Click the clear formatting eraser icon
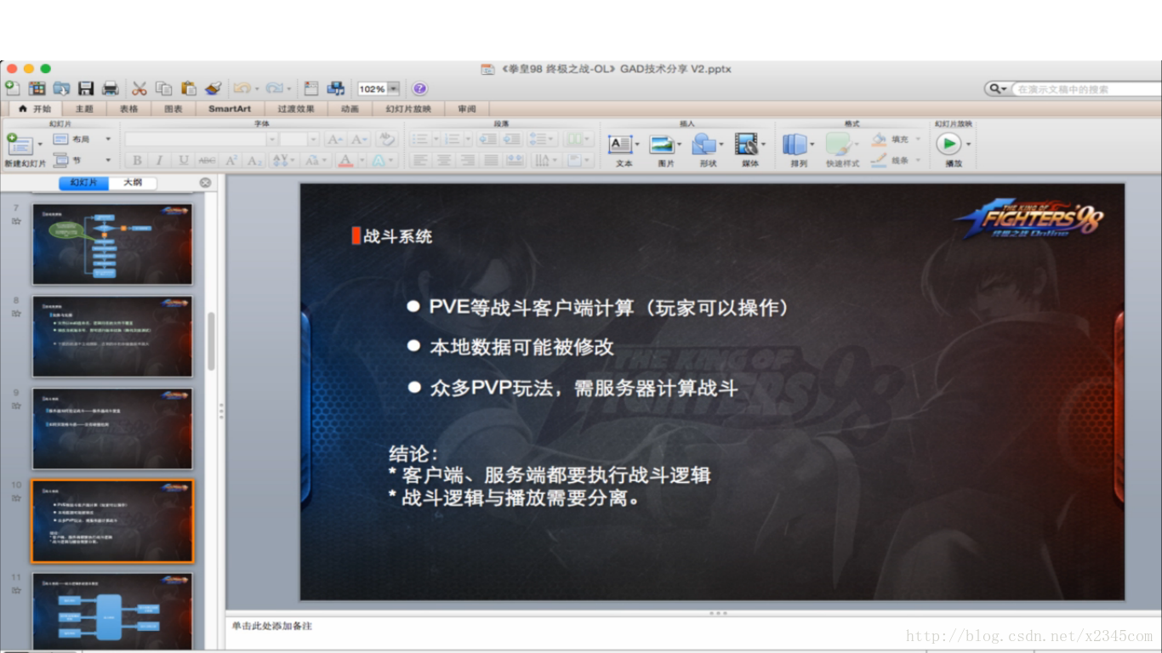Viewport: 1162px width, 653px height. (x=386, y=139)
